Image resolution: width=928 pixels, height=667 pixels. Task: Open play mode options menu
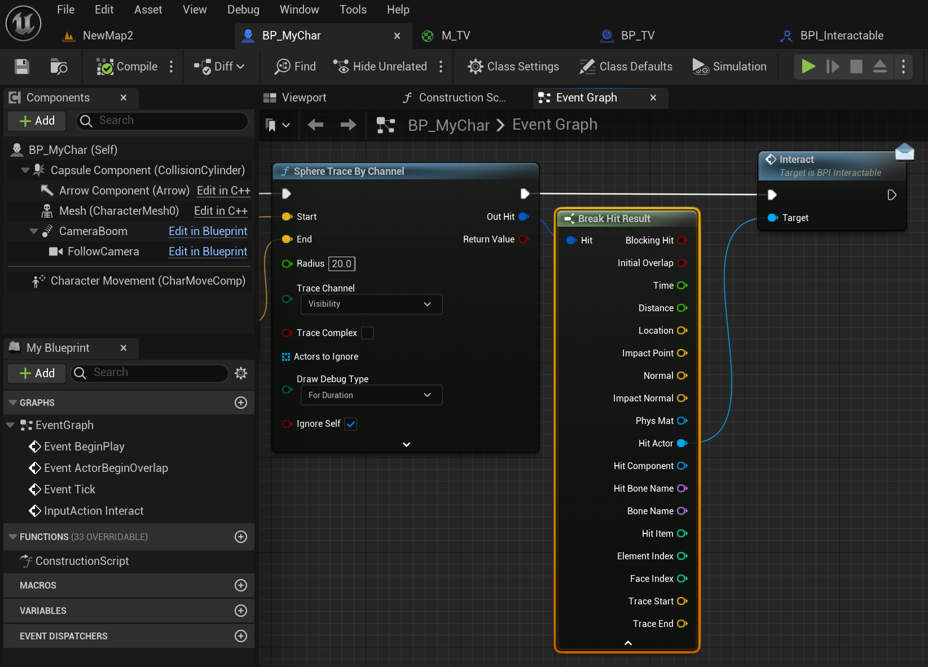pyautogui.click(x=904, y=67)
